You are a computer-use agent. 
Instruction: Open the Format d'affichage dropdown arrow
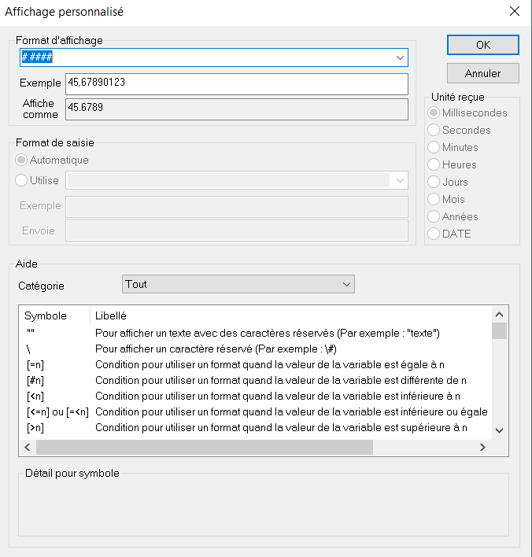pos(400,57)
